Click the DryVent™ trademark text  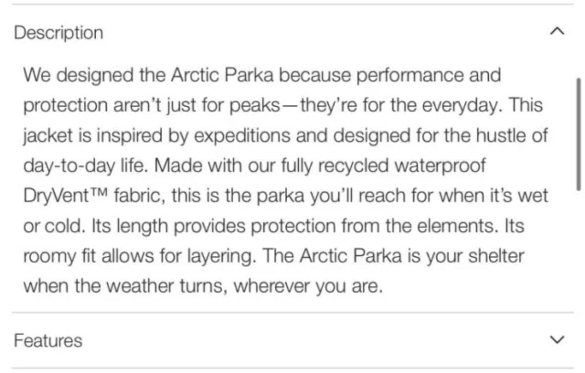65,196
